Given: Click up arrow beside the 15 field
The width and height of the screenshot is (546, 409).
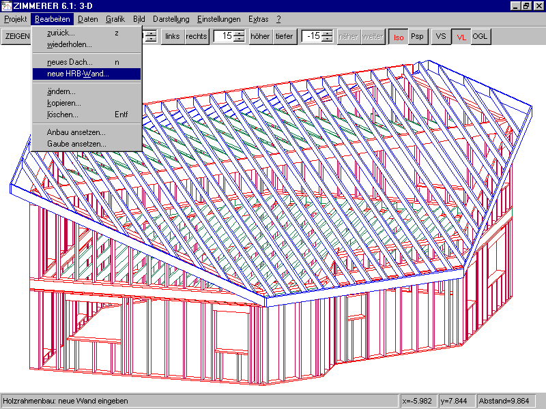Looking at the screenshot, I should [239, 33].
